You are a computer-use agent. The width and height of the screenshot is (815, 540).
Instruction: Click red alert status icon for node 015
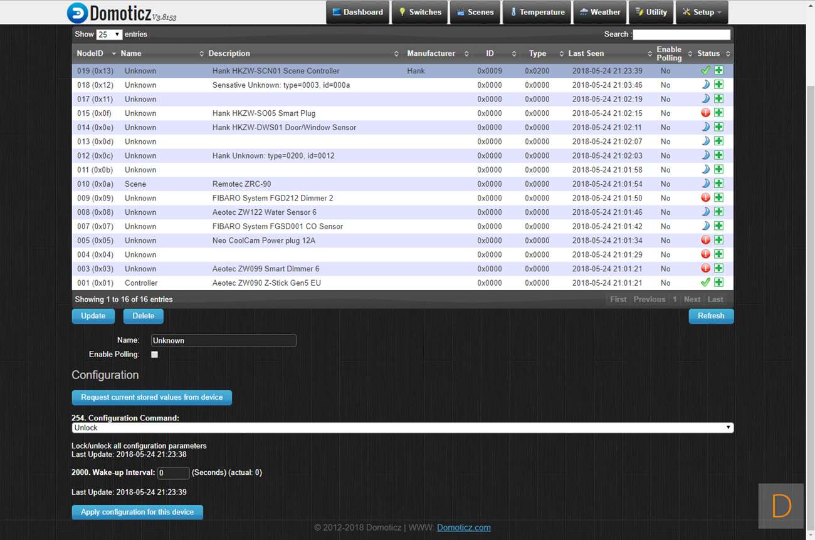[x=705, y=113]
